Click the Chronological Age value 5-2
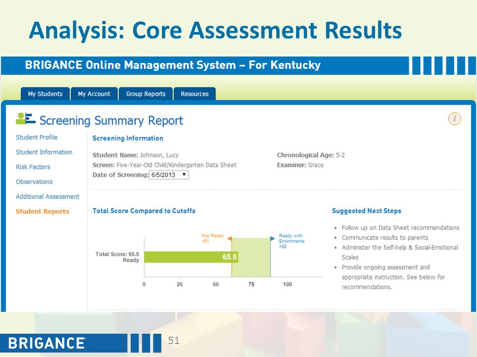 [x=340, y=155]
